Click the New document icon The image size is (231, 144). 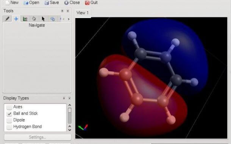[x=7, y=3]
